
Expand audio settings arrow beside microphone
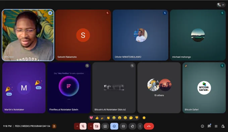coord(77,126)
